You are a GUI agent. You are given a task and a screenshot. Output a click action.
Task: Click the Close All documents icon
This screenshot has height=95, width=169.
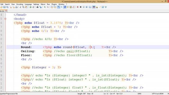click(13, 7)
